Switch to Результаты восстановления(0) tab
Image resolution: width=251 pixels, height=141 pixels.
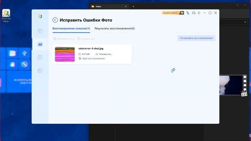pyautogui.click(x=115, y=29)
